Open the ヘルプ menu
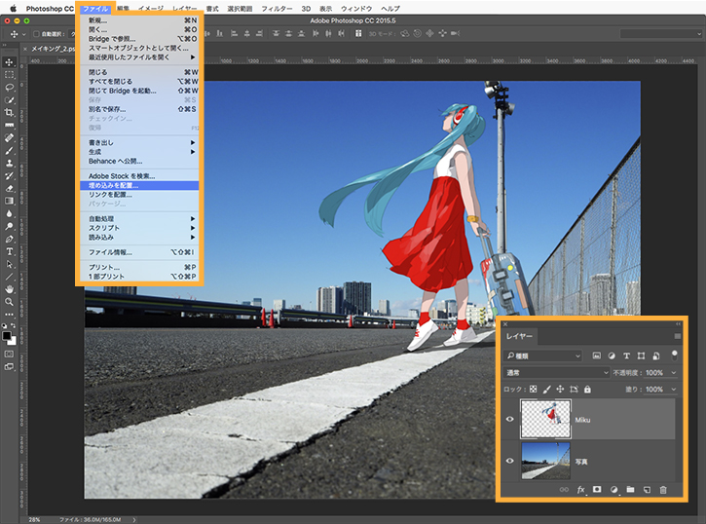The image size is (706, 524). (390, 9)
